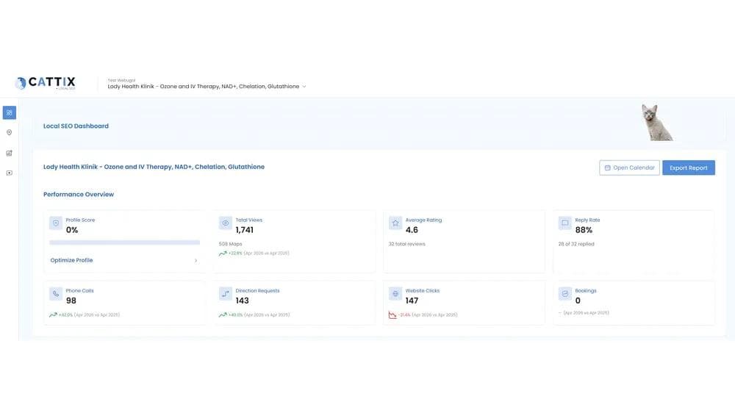Click the Average Rating value 4.6

coord(412,230)
